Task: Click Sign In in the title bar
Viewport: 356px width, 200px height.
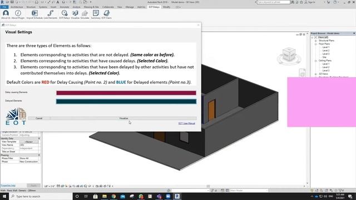Action: pyautogui.click(x=311, y=2)
